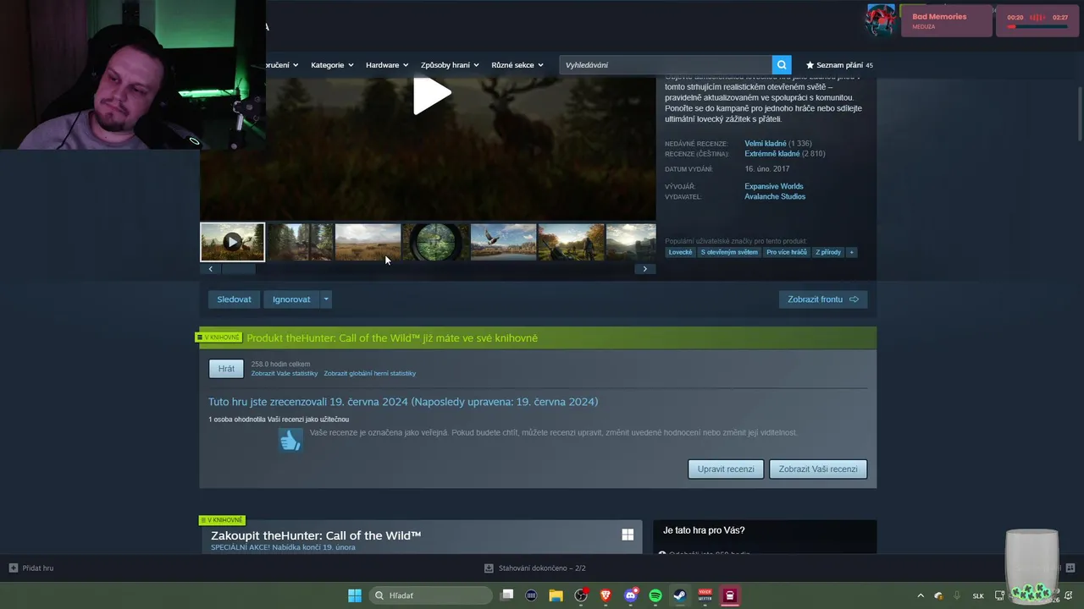The image size is (1084, 609).
Task: Select the autumn hunter screenshot thumbnail
Action: pos(571,242)
